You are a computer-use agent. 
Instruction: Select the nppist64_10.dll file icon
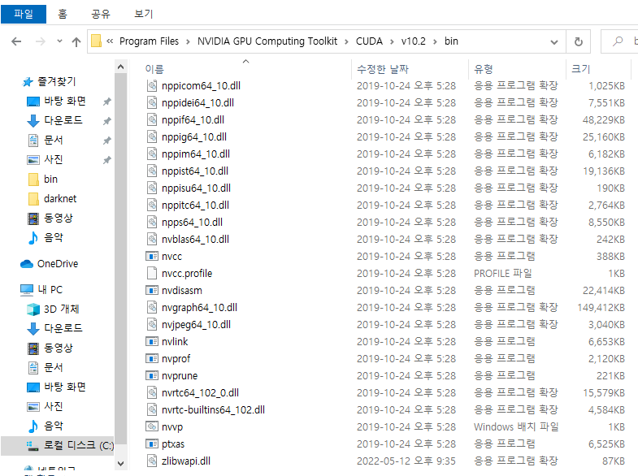(x=152, y=171)
